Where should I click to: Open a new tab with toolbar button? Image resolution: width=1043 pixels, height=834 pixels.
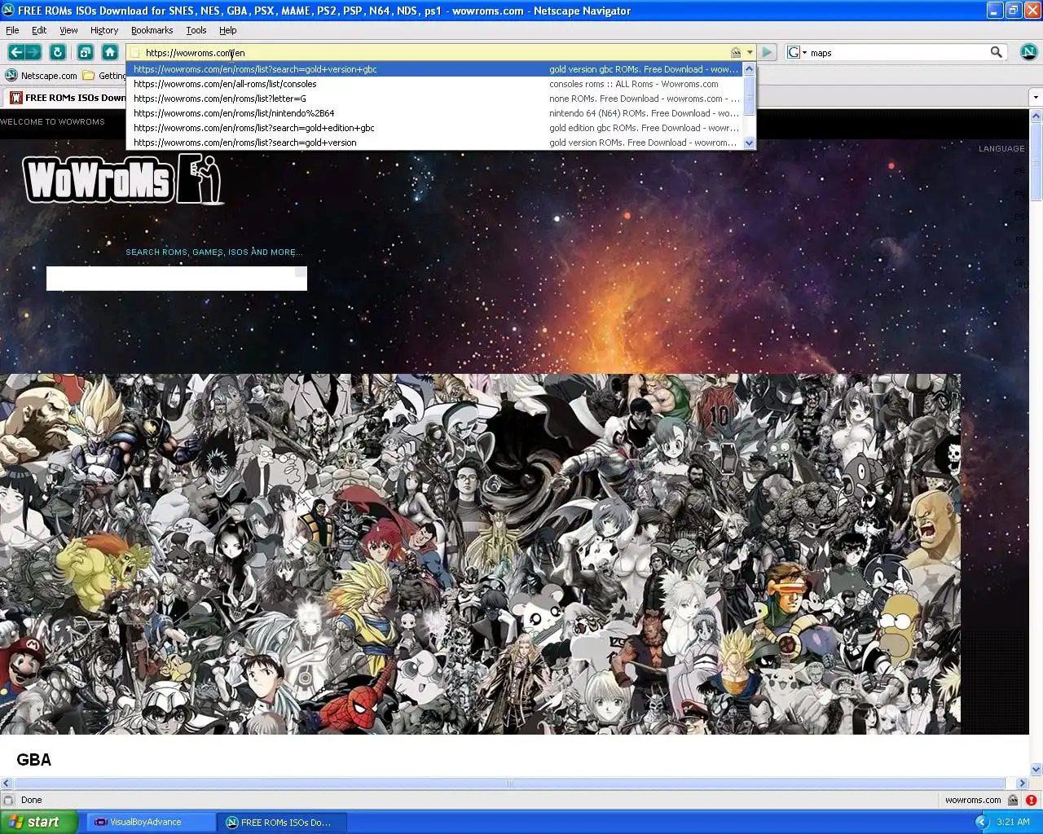coord(85,52)
